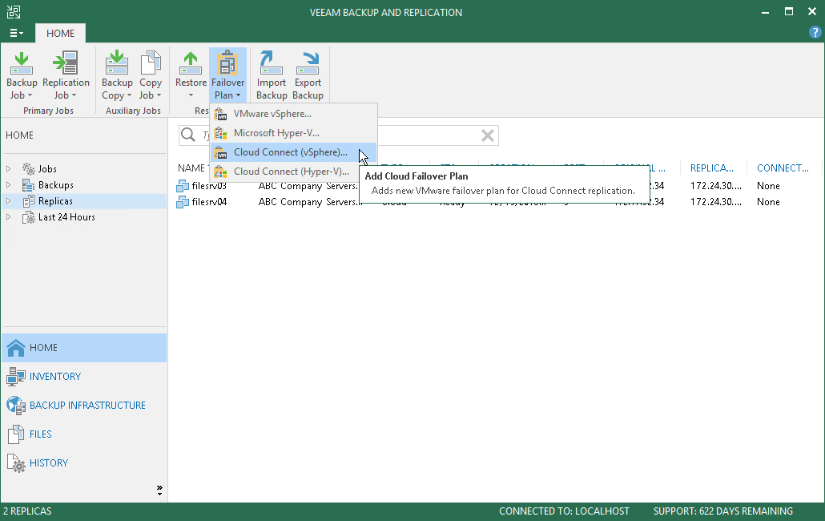Image resolution: width=825 pixels, height=521 pixels.
Task: Open Copy Job dropdown arrow
Action: click(159, 95)
